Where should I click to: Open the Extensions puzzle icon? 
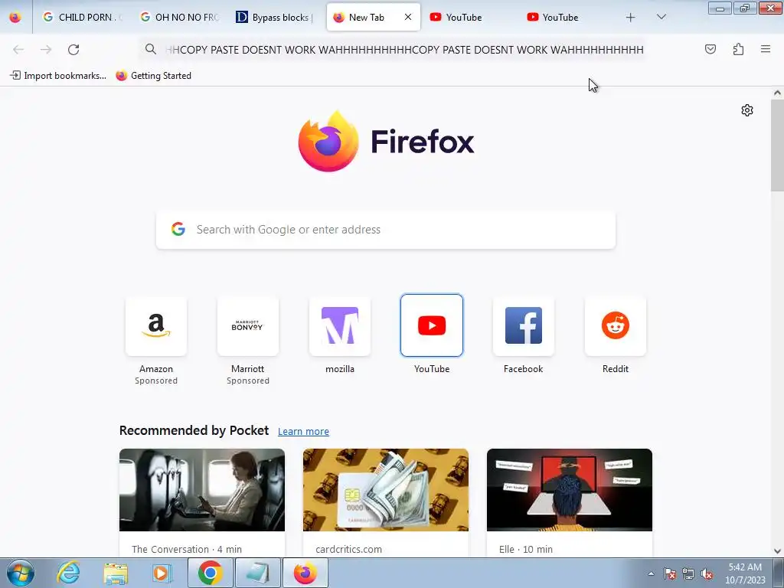click(738, 49)
